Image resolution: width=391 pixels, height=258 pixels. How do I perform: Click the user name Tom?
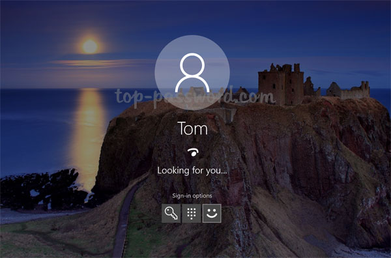coord(192,128)
